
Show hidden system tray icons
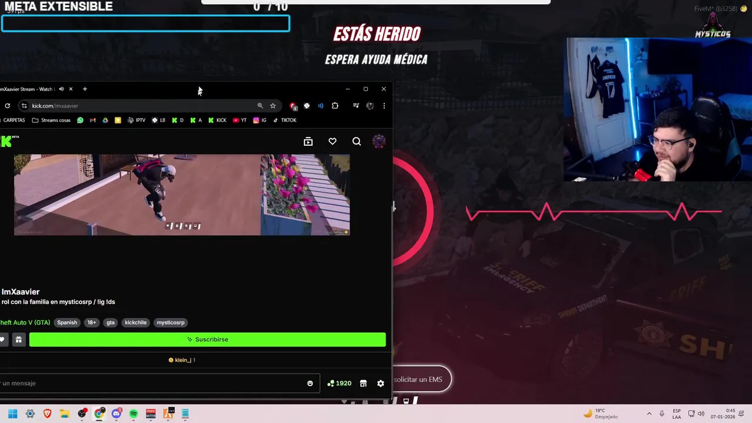tap(649, 414)
